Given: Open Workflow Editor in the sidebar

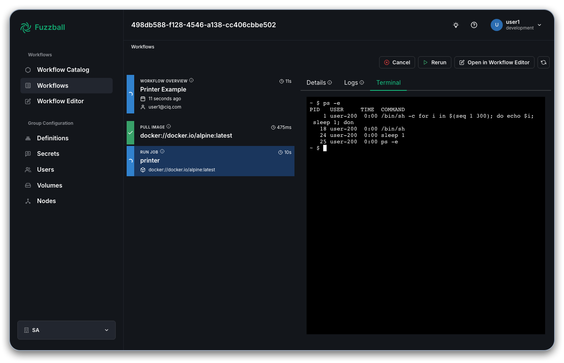Looking at the screenshot, I should coord(67,101).
